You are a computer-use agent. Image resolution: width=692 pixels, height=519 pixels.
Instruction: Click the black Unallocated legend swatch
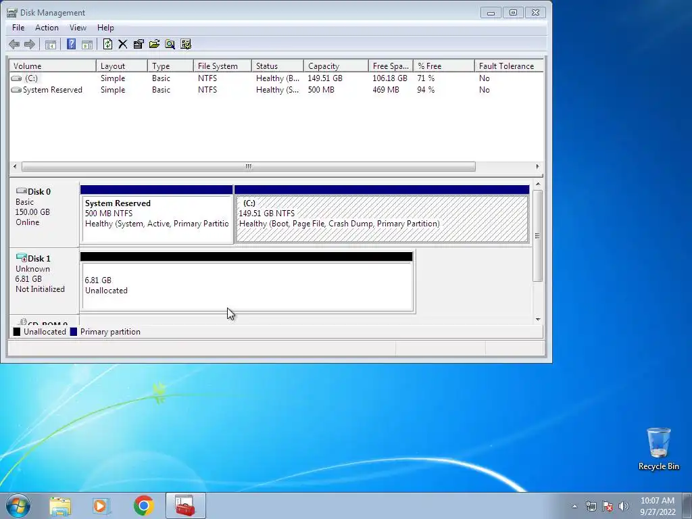[x=17, y=332]
